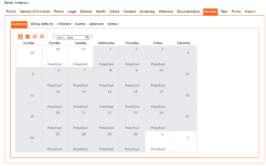Screen dimensions: 266x166
Task: Go to the Documentation tab
Action: pyautogui.click(x=188, y=11)
